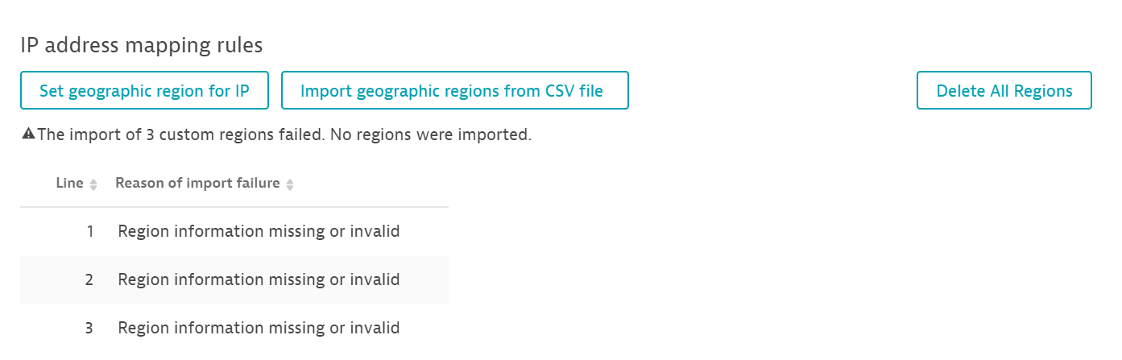Viewport: 1122px width, 360px height.
Task: Sort Line column ascending via up arrow
Action: pos(93,181)
